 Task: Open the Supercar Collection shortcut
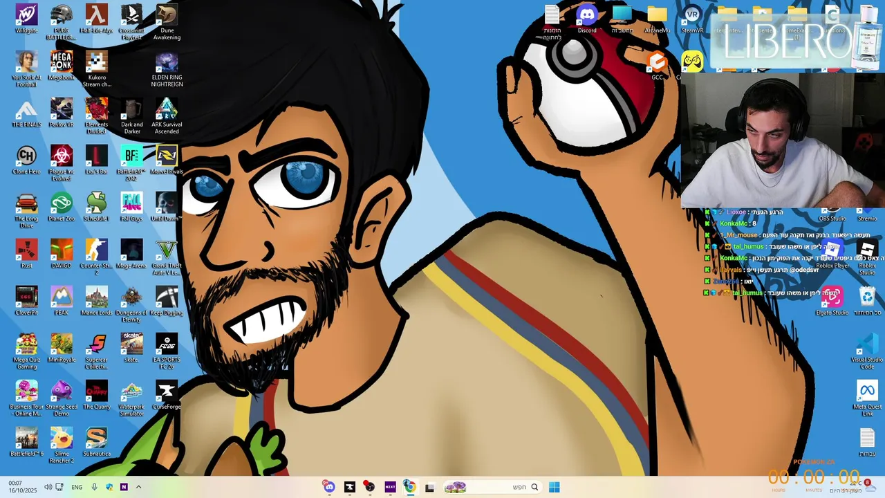96,351
